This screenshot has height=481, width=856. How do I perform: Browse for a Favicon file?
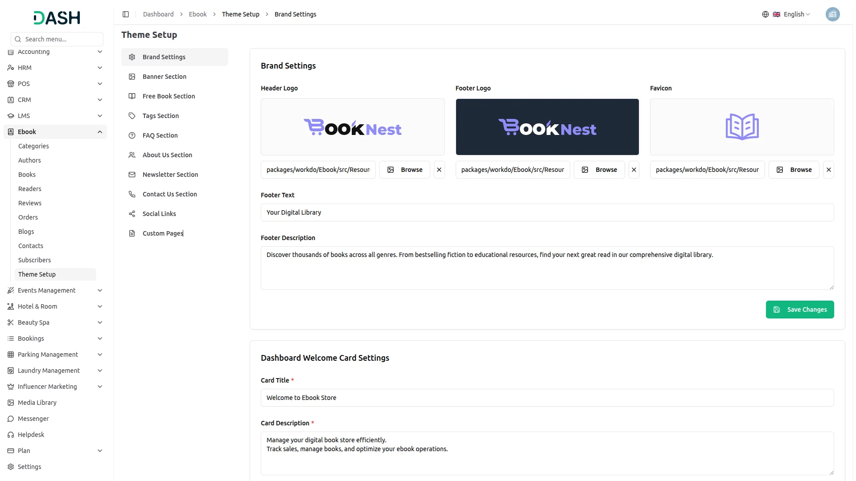[x=794, y=170]
